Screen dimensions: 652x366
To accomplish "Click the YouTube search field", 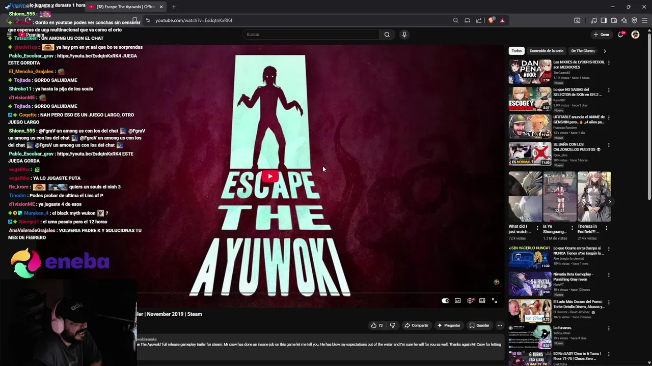I will pos(311,35).
